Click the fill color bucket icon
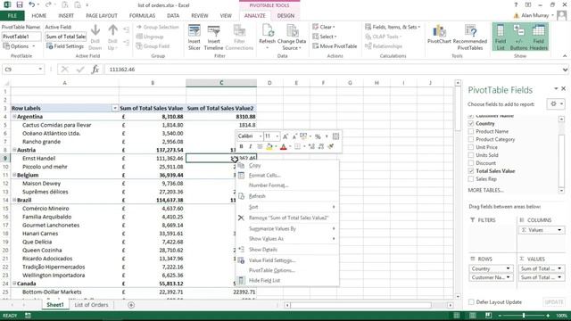The height and width of the screenshot is (321, 571). (269, 146)
